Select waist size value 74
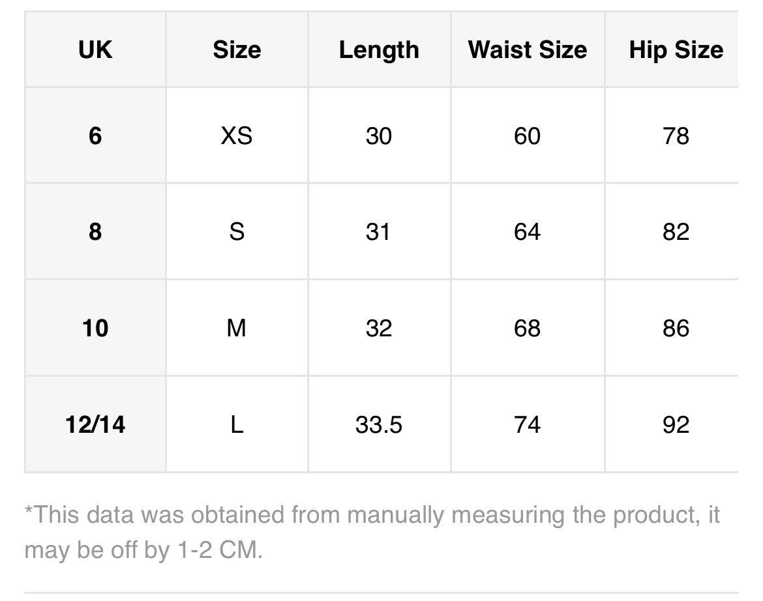Viewport: 763px width, 601px height. [x=527, y=424]
